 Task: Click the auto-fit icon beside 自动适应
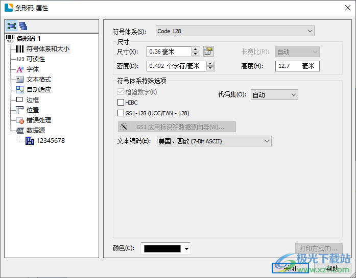(x=20, y=90)
